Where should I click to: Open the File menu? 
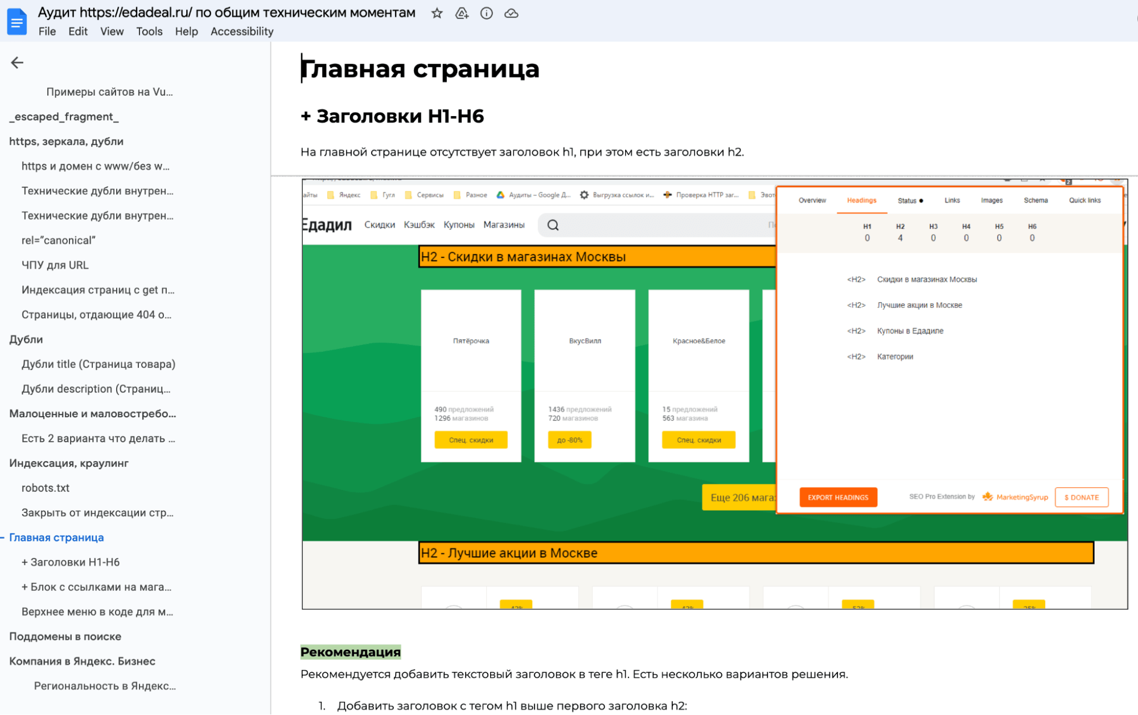point(47,31)
